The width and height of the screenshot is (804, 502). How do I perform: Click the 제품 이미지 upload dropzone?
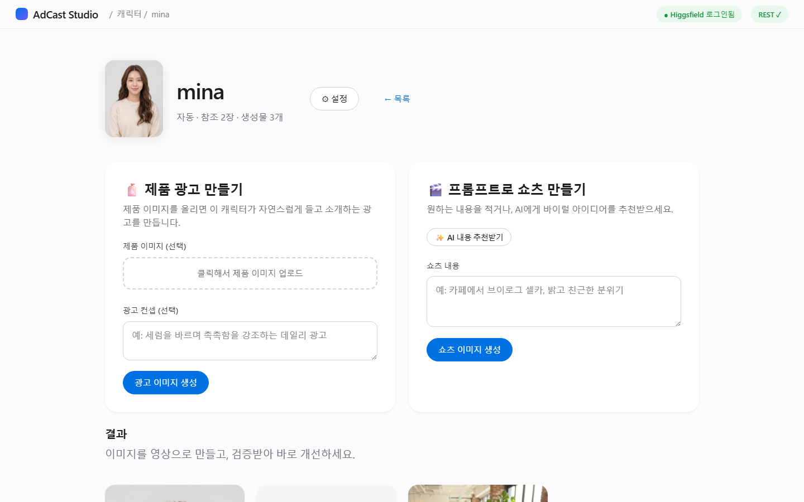[x=250, y=273]
